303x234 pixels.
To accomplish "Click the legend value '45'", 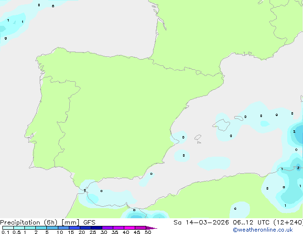I will (x=137, y=232).
